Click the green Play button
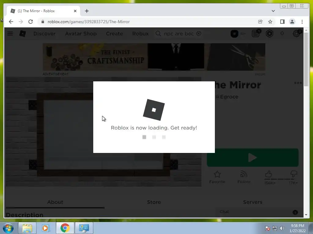 (252, 158)
